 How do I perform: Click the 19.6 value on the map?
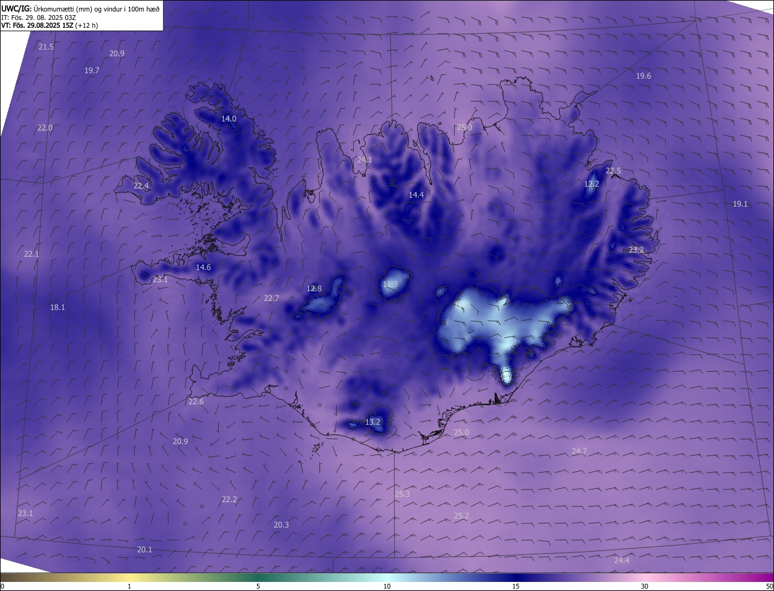click(x=643, y=76)
